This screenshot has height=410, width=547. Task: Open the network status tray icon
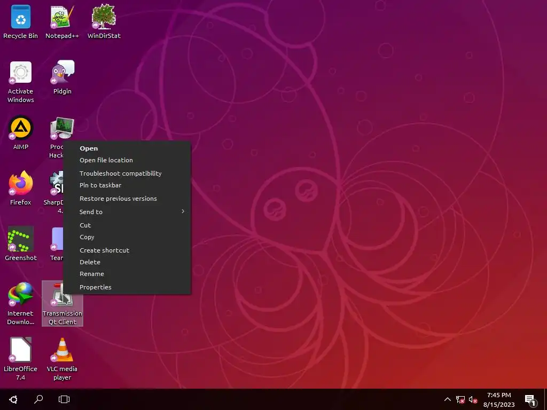click(x=460, y=399)
